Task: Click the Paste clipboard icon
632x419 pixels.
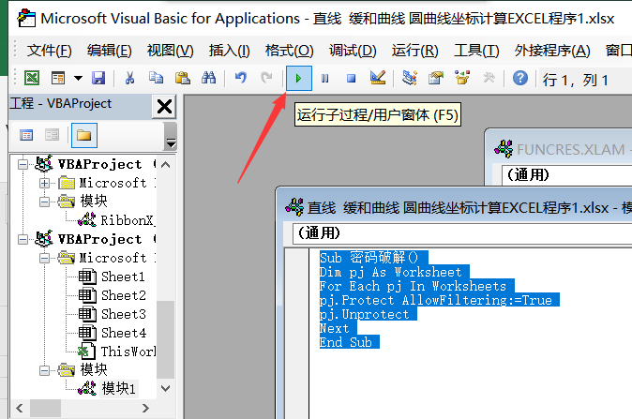Action: 183,78
